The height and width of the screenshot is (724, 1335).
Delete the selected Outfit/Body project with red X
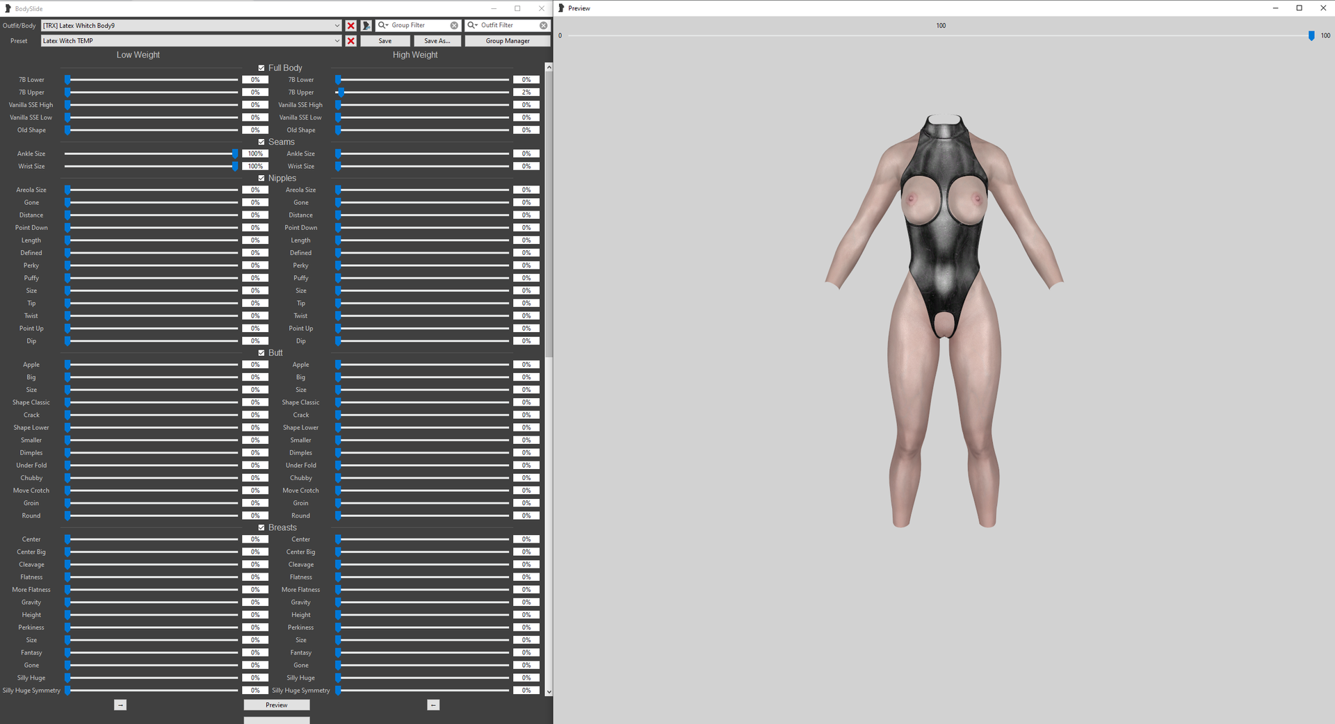pos(351,26)
